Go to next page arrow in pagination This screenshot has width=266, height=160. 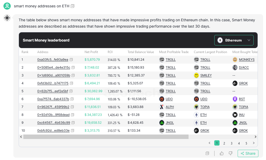click(254, 143)
